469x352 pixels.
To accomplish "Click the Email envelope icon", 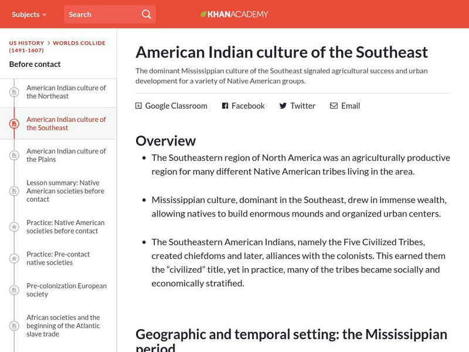I will tap(334, 106).
